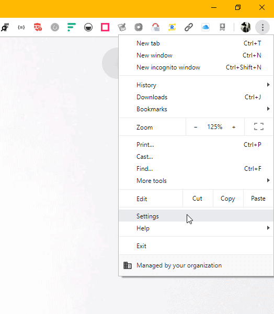The height and width of the screenshot is (314, 274).
Task: Choose Find... in the menu
Action: click(196, 169)
